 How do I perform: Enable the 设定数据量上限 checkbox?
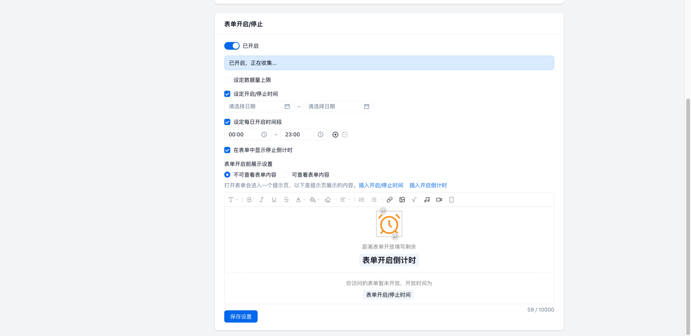tap(227, 80)
